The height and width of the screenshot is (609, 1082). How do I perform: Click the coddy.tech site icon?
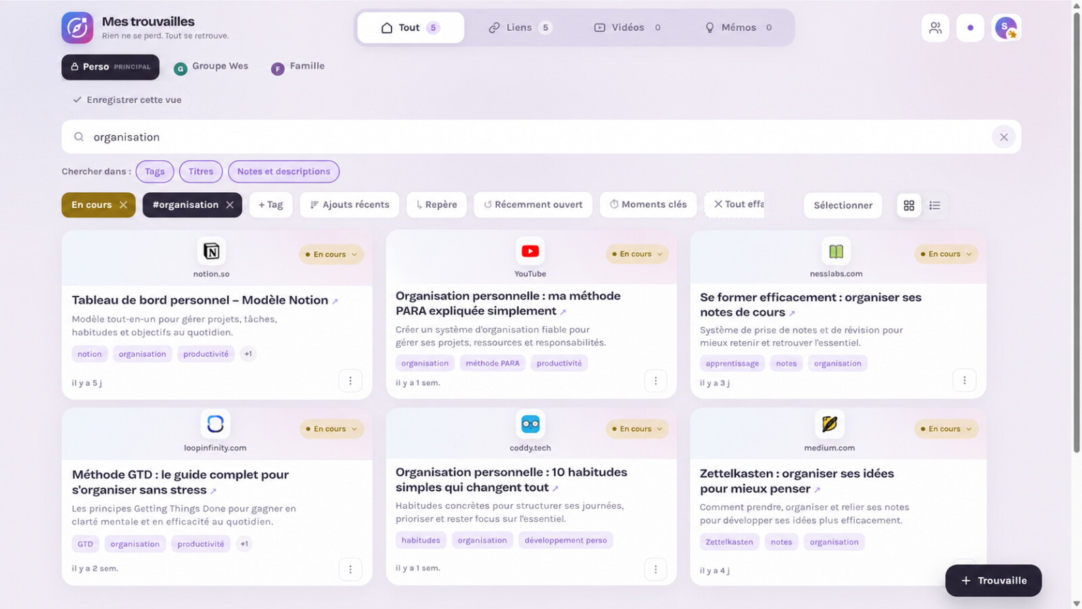[x=530, y=424]
